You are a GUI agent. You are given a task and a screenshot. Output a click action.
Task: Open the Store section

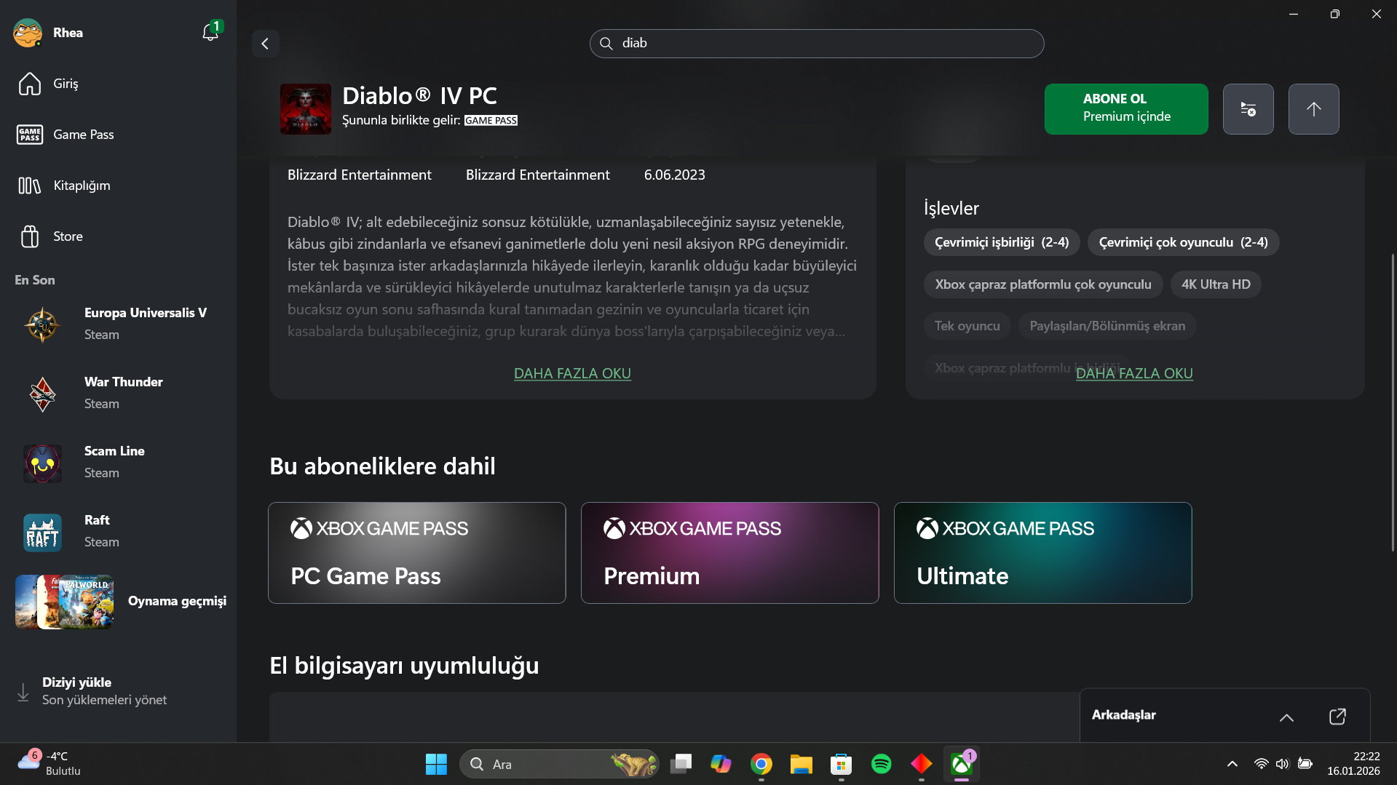coord(118,236)
